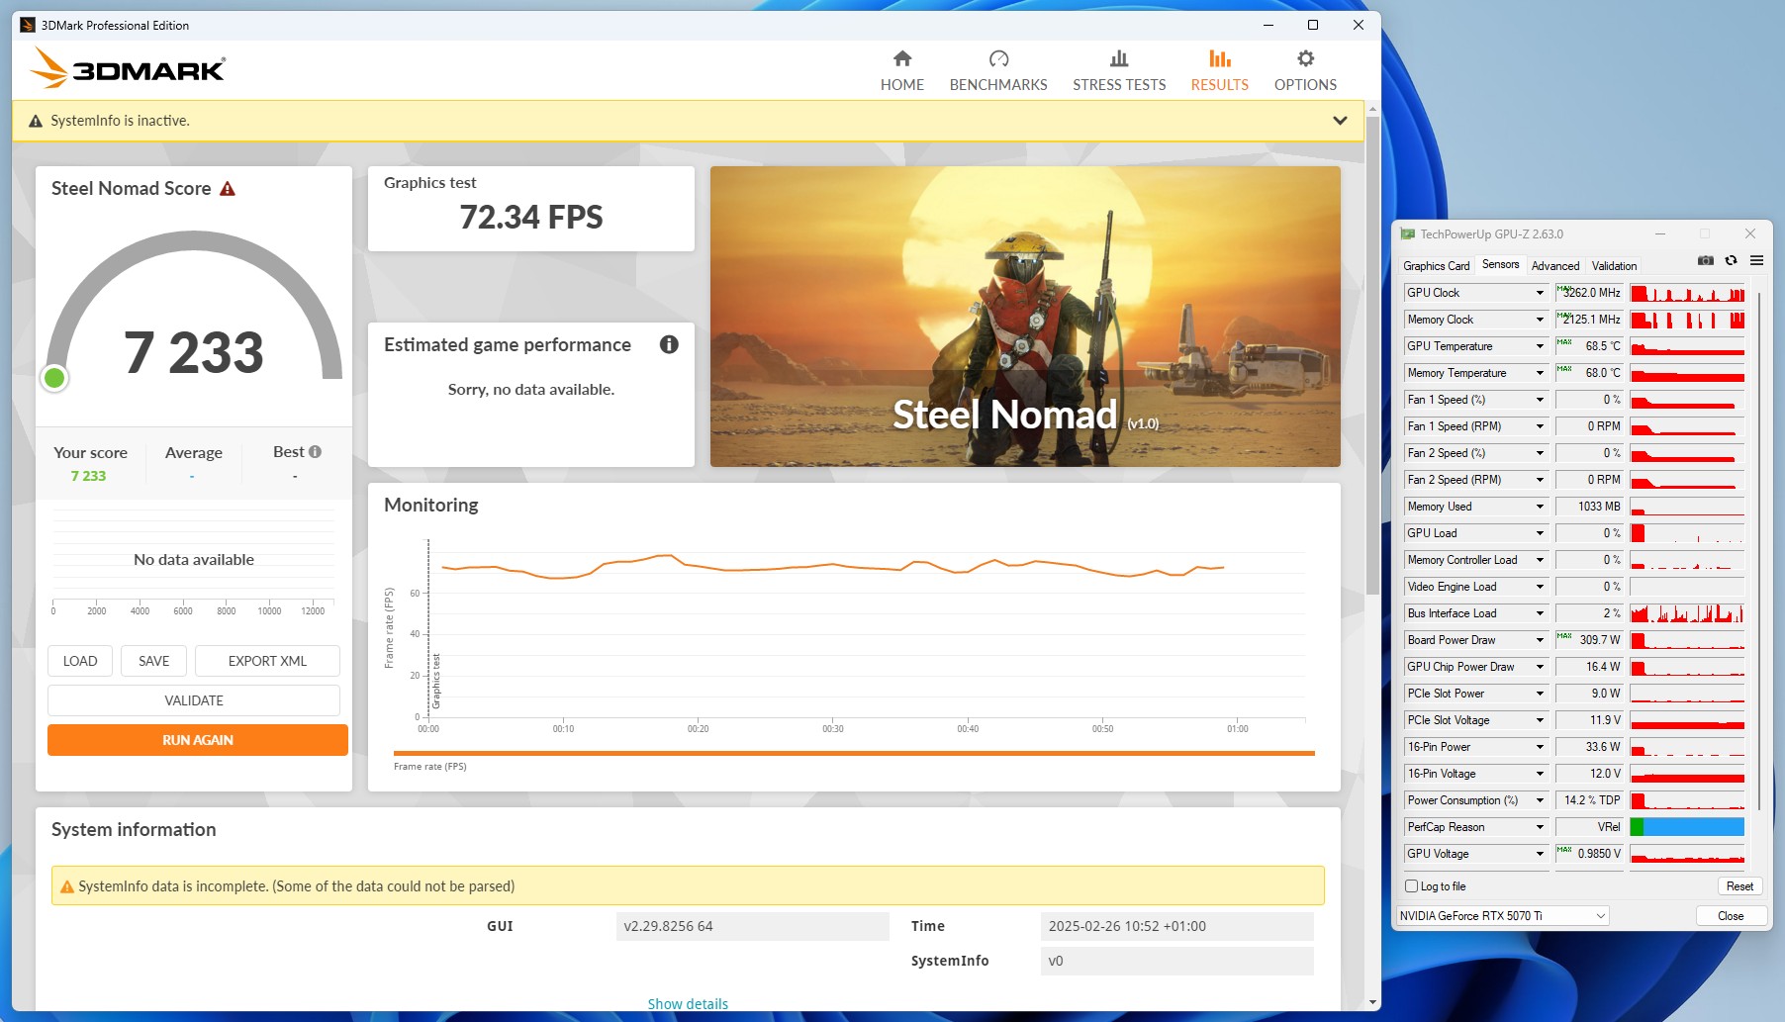Open the BENCHMARKS gauge icon
This screenshot has width=1785, height=1022.
point(998,58)
